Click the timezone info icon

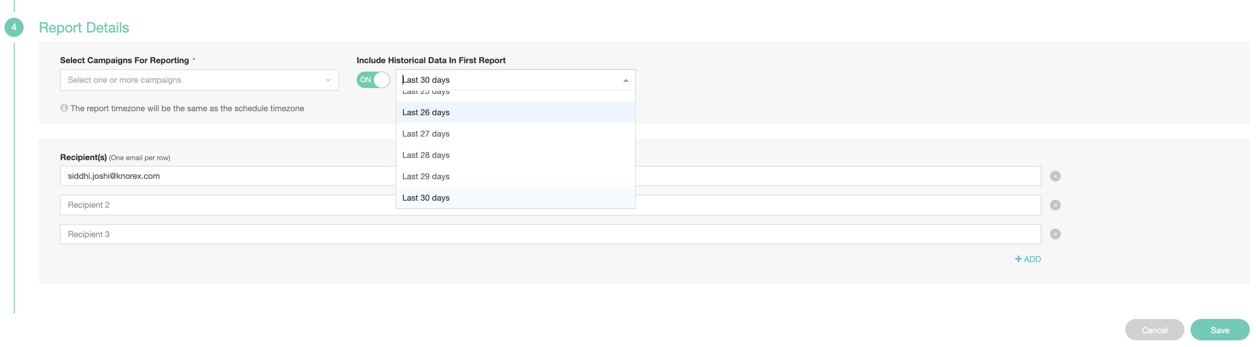(x=64, y=108)
